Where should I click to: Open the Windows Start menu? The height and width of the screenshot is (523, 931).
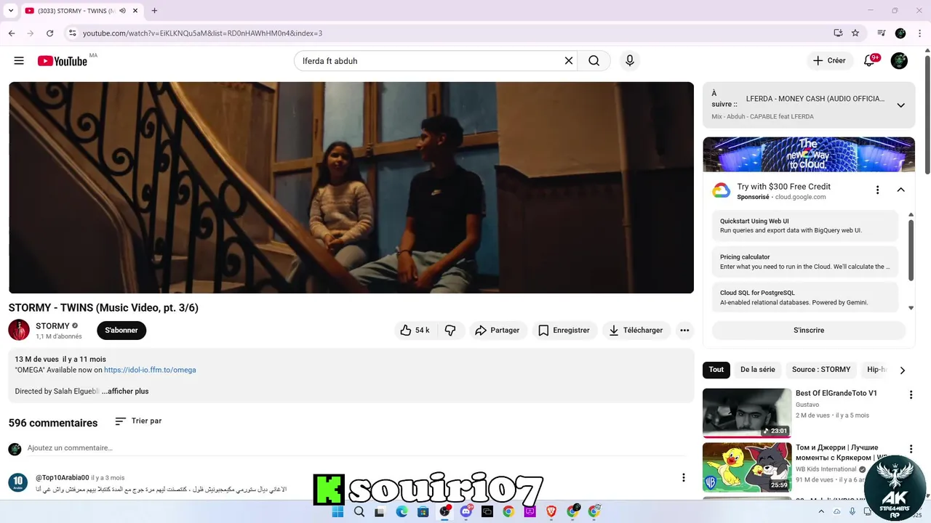[x=337, y=511]
